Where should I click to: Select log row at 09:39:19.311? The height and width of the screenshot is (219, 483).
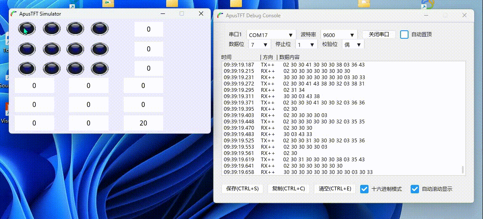[341, 96]
